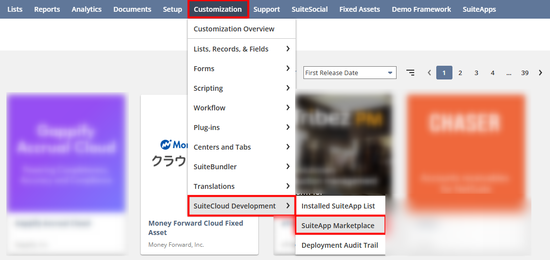This screenshot has height=260, width=550.
Task: Go to previous page using left arrow
Action: 429,73
